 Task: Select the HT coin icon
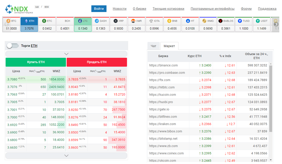coord(188,21)
